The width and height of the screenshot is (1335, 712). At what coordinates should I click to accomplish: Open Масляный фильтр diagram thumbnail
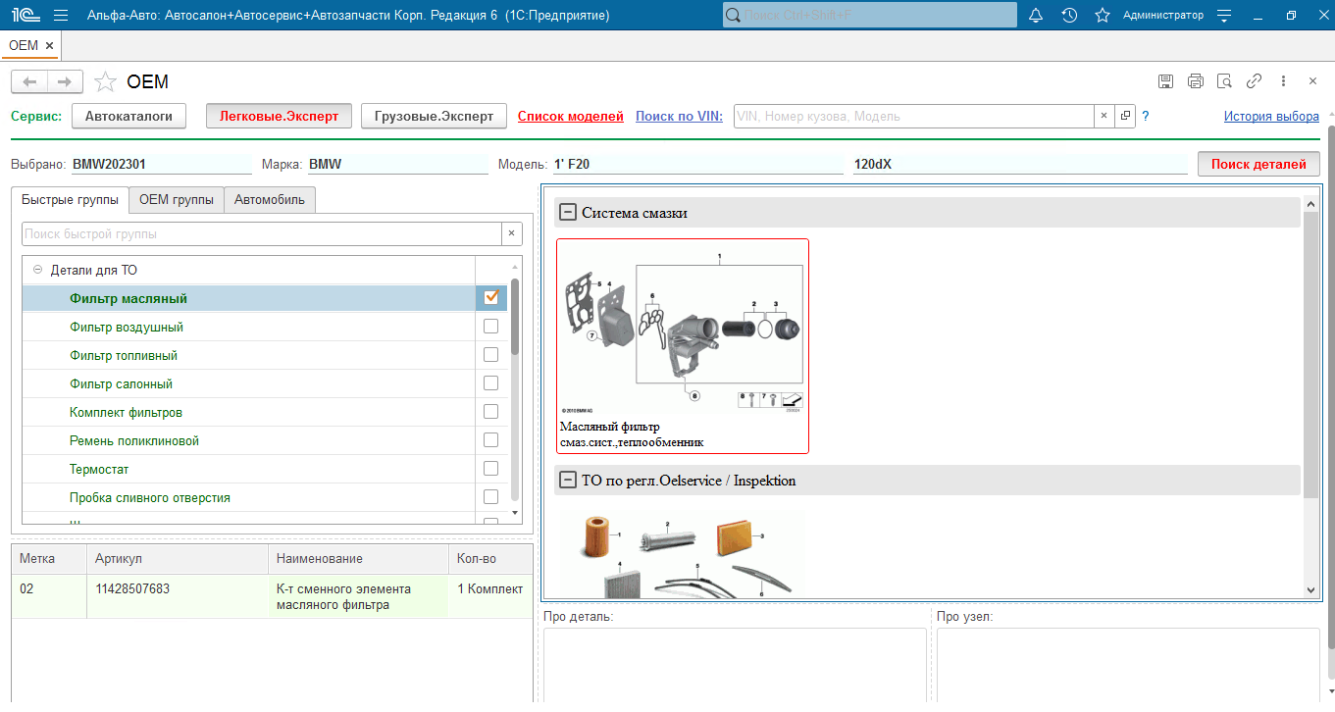coord(683,346)
